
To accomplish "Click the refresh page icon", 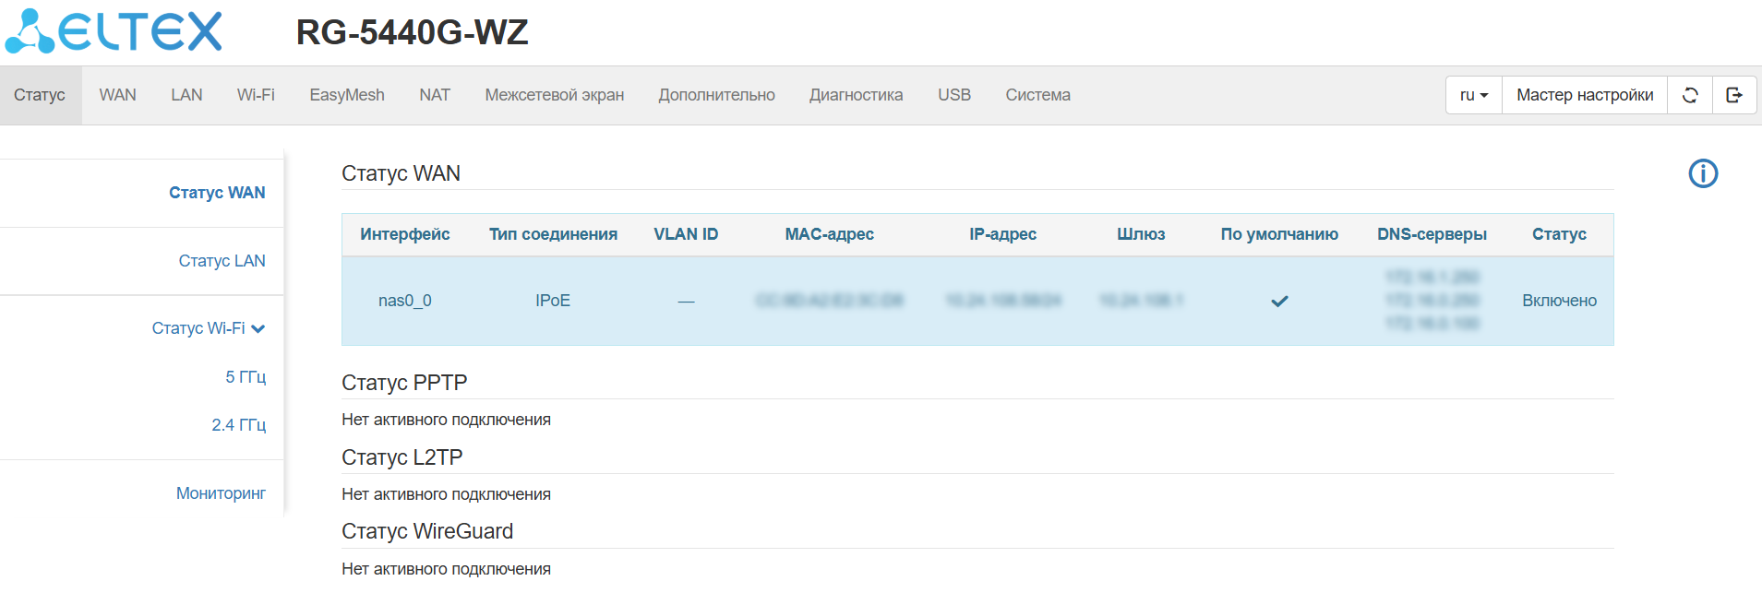I will 1690,95.
